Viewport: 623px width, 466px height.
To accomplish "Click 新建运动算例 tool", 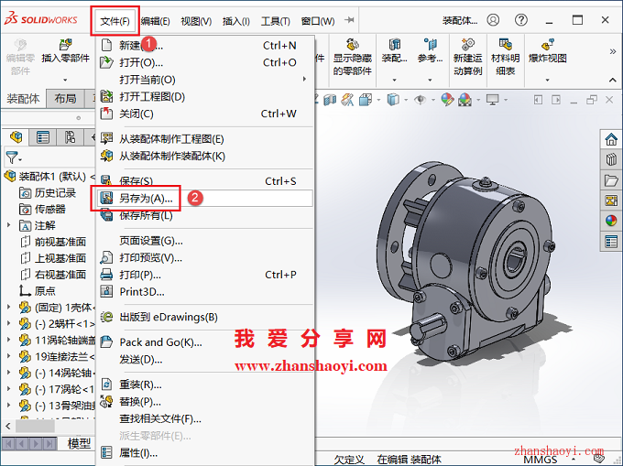I will pyautogui.click(x=467, y=57).
